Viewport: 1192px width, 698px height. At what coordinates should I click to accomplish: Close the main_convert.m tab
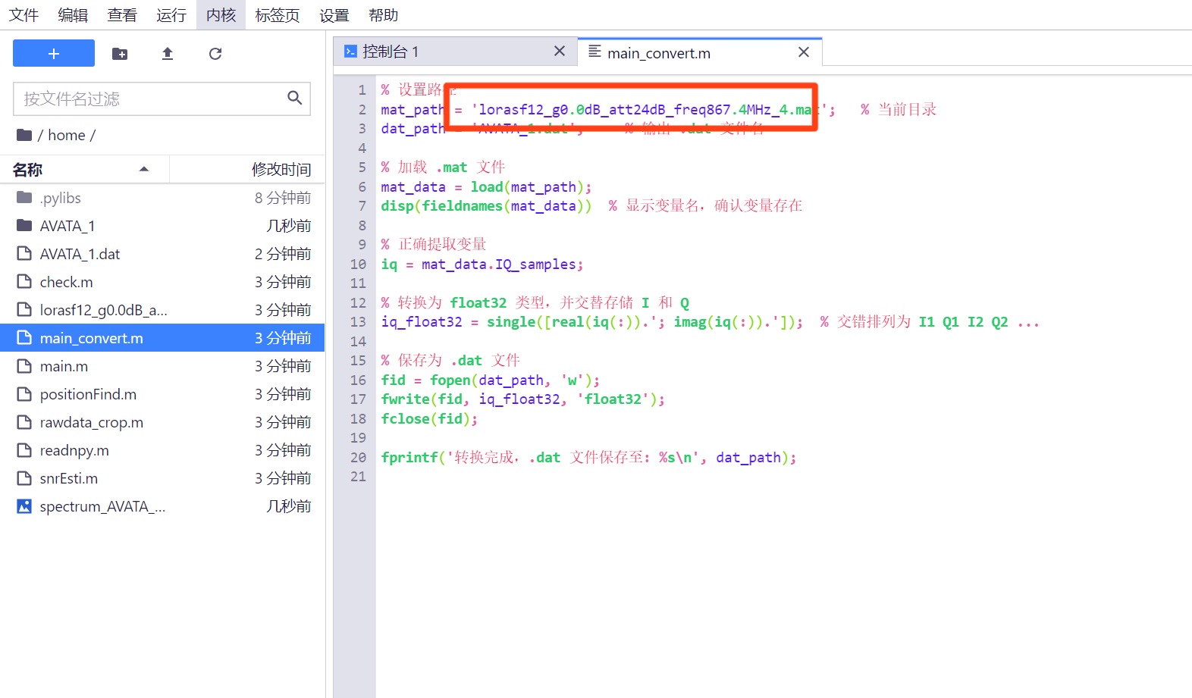[804, 52]
